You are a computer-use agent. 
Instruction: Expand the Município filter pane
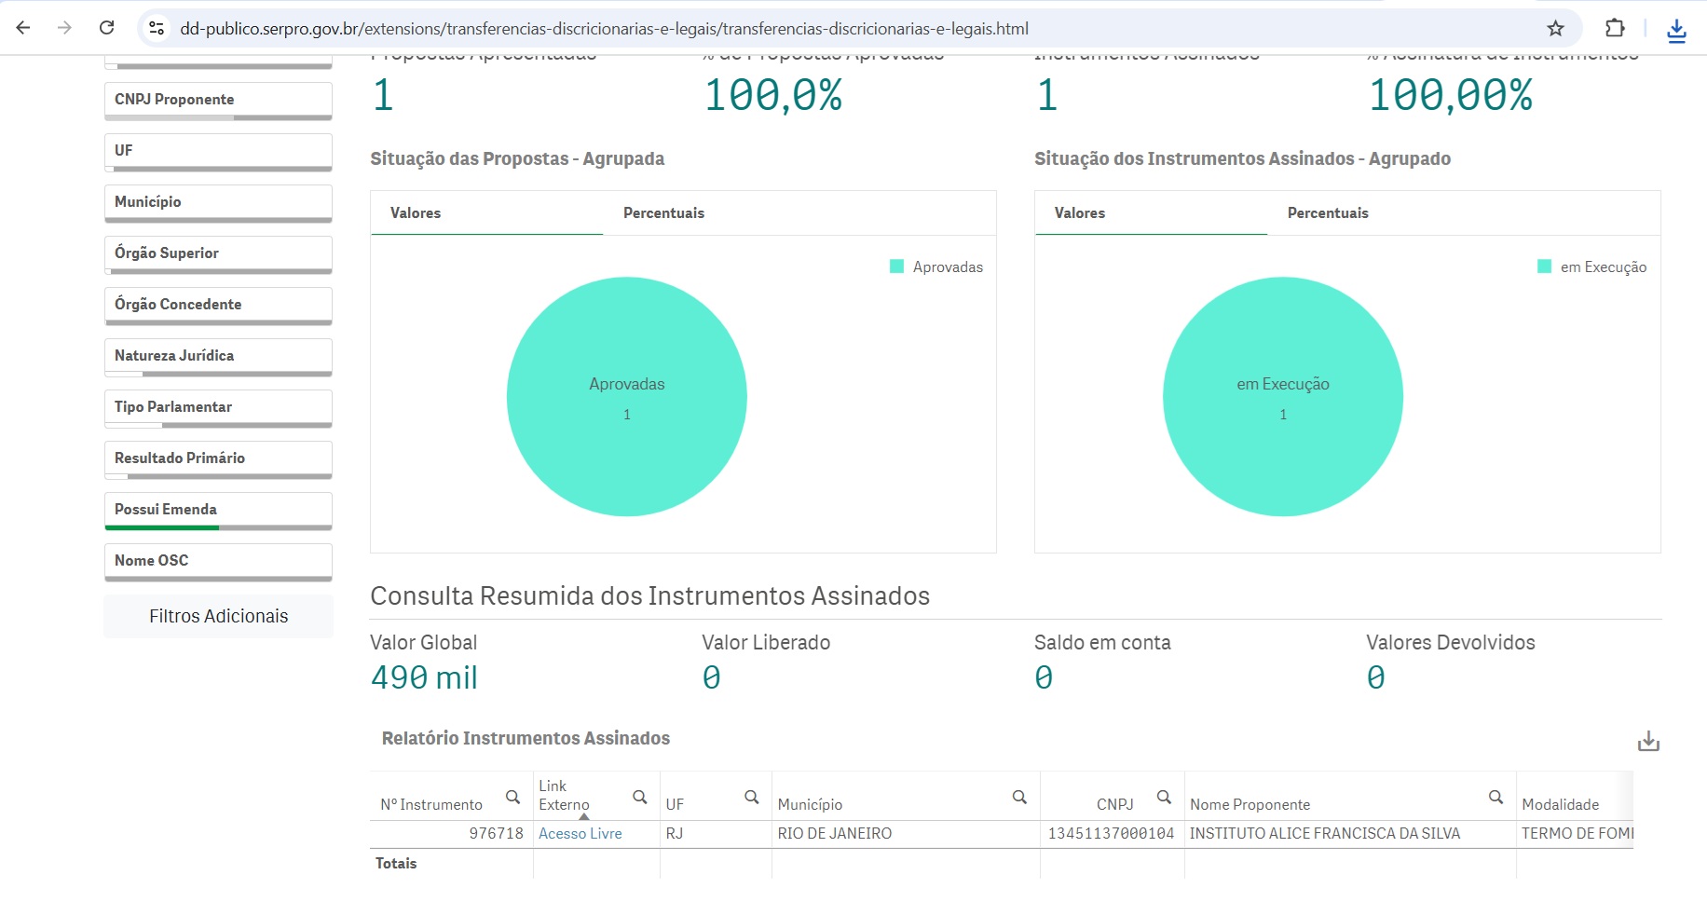218,202
